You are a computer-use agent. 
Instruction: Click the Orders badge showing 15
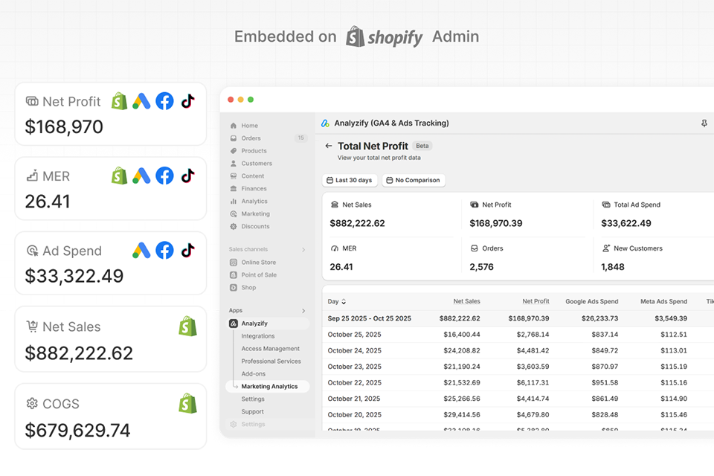point(300,138)
